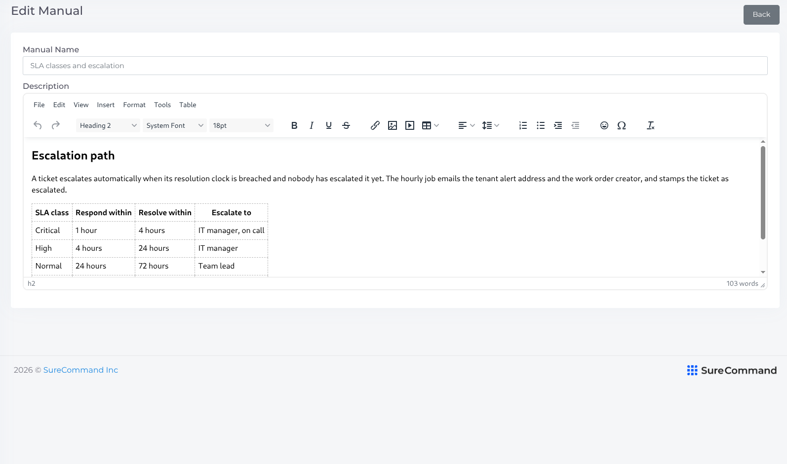Open the insert image tool
This screenshot has height=464, width=787.
[393, 125]
